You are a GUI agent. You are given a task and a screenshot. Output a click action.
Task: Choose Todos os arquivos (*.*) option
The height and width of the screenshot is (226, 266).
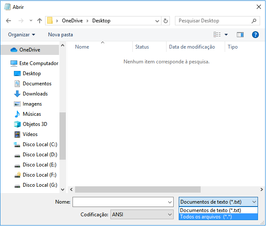pyautogui.click(x=218, y=217)
